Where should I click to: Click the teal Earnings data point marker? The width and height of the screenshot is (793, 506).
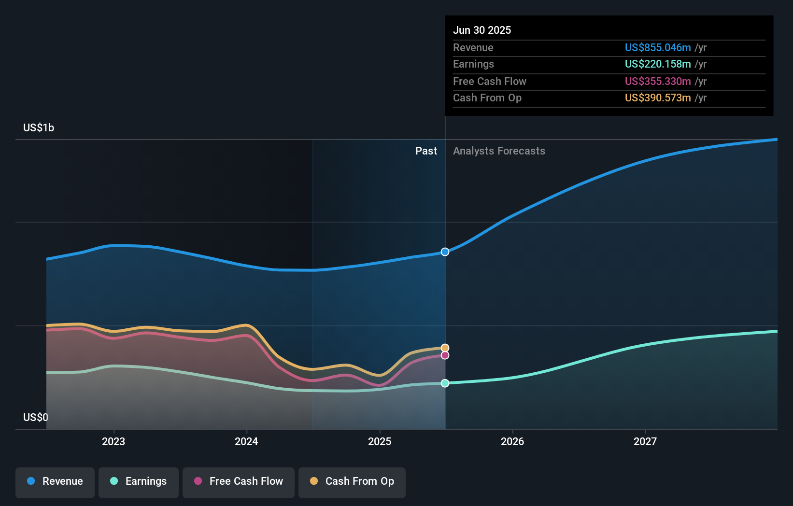[x=445, y=383]
